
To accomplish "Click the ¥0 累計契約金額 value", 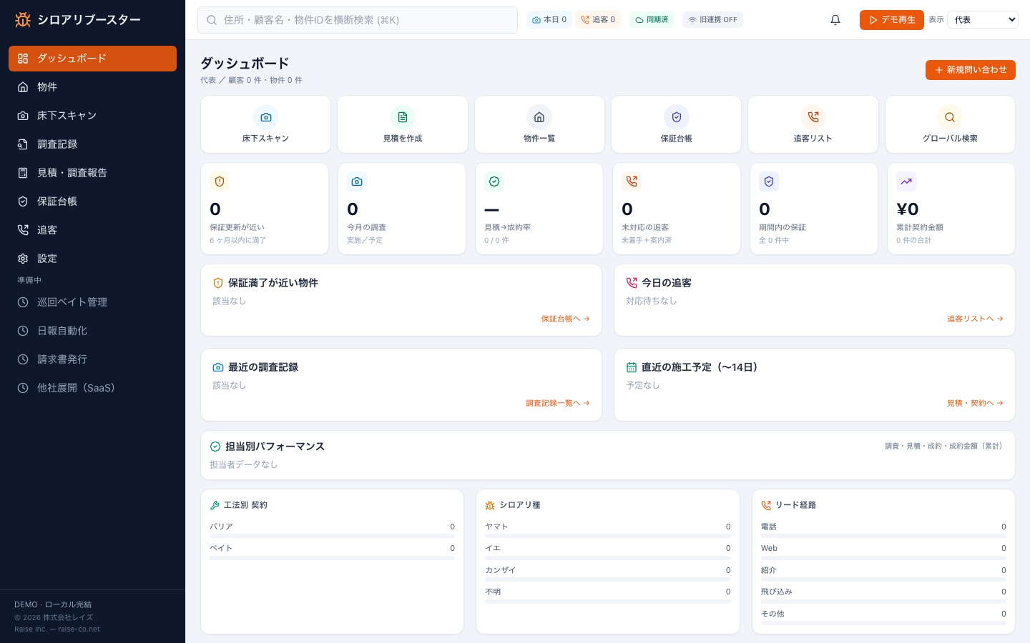I will [x=908, y=209].
